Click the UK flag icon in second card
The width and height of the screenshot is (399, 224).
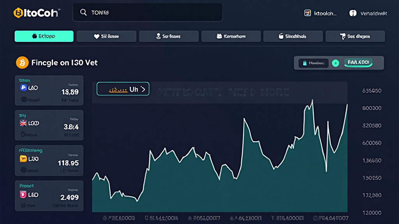click(x=23, y=123)
